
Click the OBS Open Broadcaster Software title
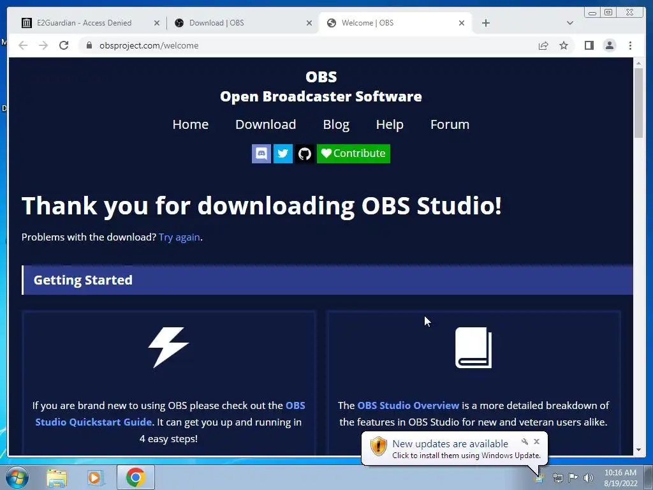pos(321,87)
